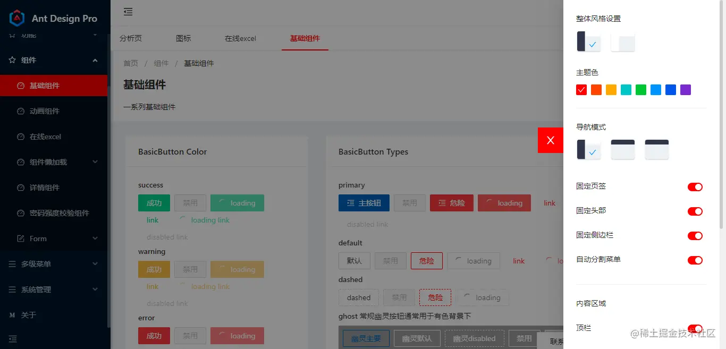The width and height of the screenshot is (726, 349).
Task: Click 首页 in the breadcrumb
Action: [x=131, y=63]
